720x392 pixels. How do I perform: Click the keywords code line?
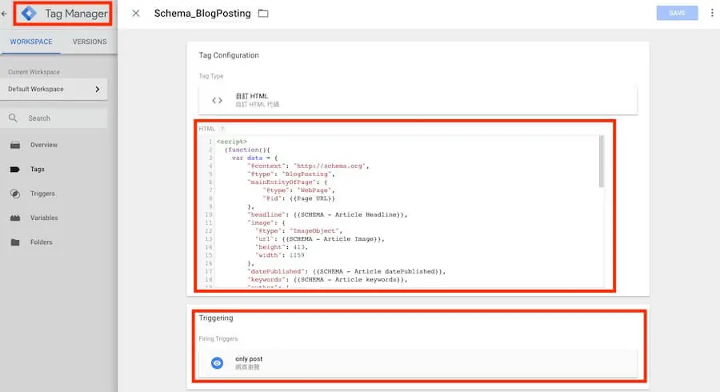[327, 279]
